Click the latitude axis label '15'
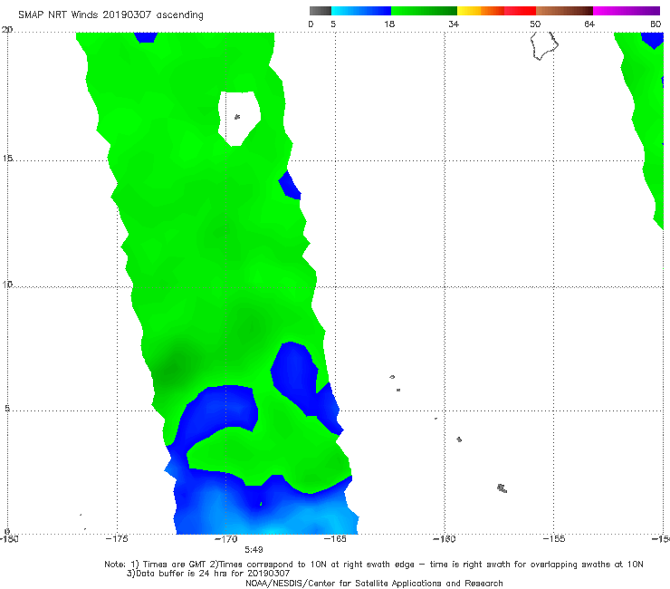The width and height of the screenshot is (670, 589). point(7,159)
